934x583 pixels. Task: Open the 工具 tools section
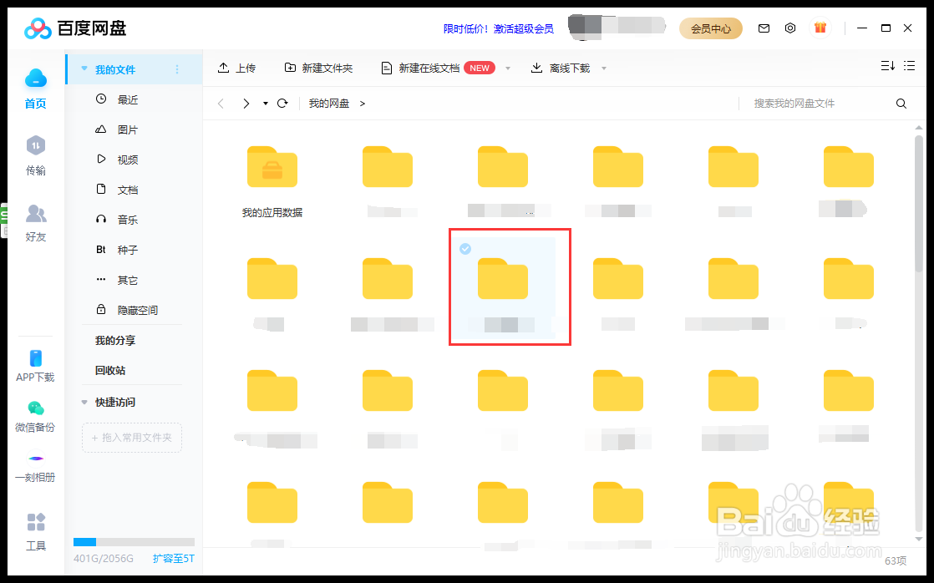36,532
